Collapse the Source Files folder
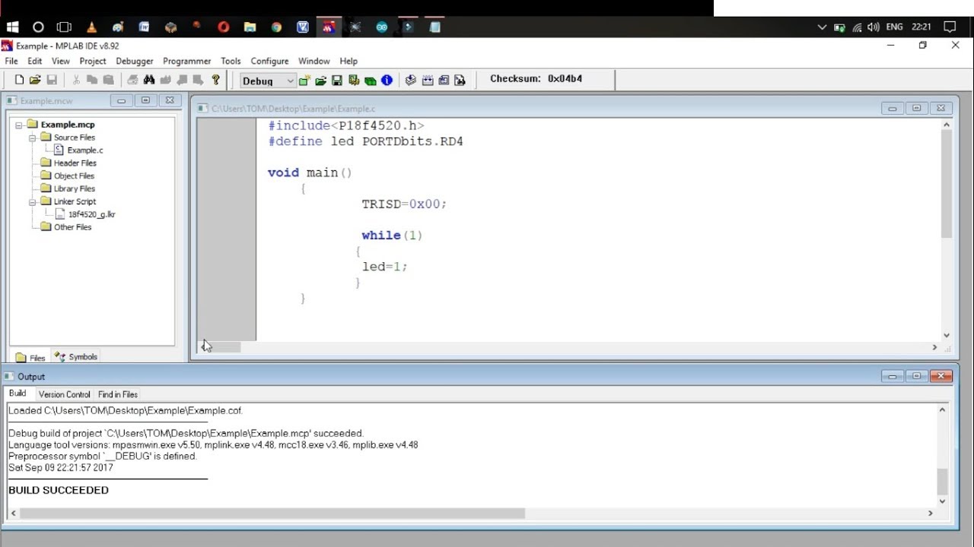Image resolution: width=974 pixels, height=547 pixels. [33, 138]
